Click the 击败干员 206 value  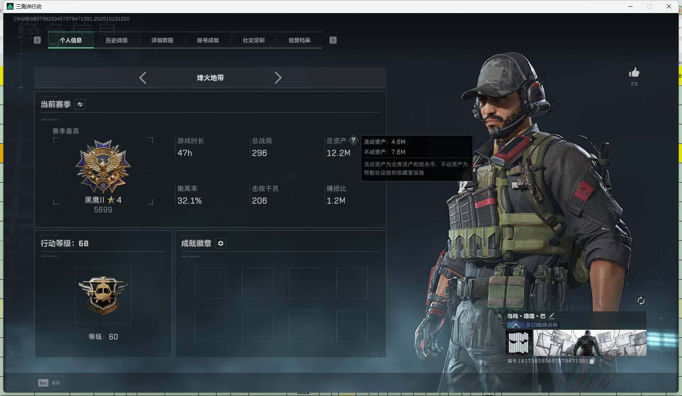coord(259,201)
